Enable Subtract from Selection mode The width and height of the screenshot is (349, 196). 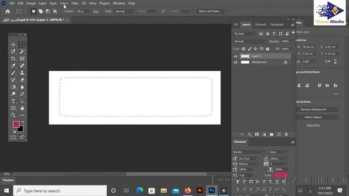pos(47,11)
